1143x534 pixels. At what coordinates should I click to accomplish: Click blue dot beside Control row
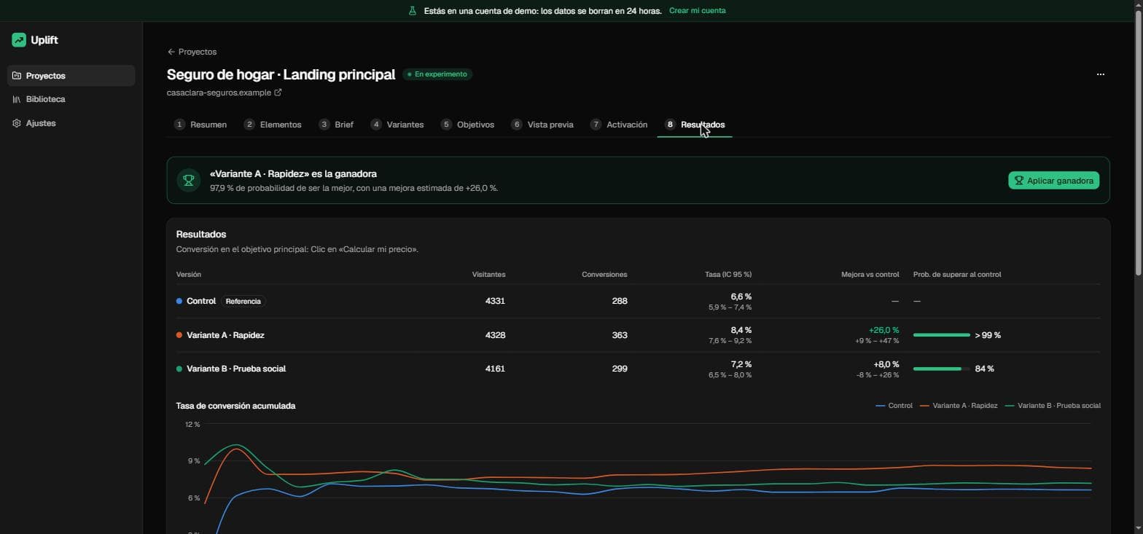179,301
